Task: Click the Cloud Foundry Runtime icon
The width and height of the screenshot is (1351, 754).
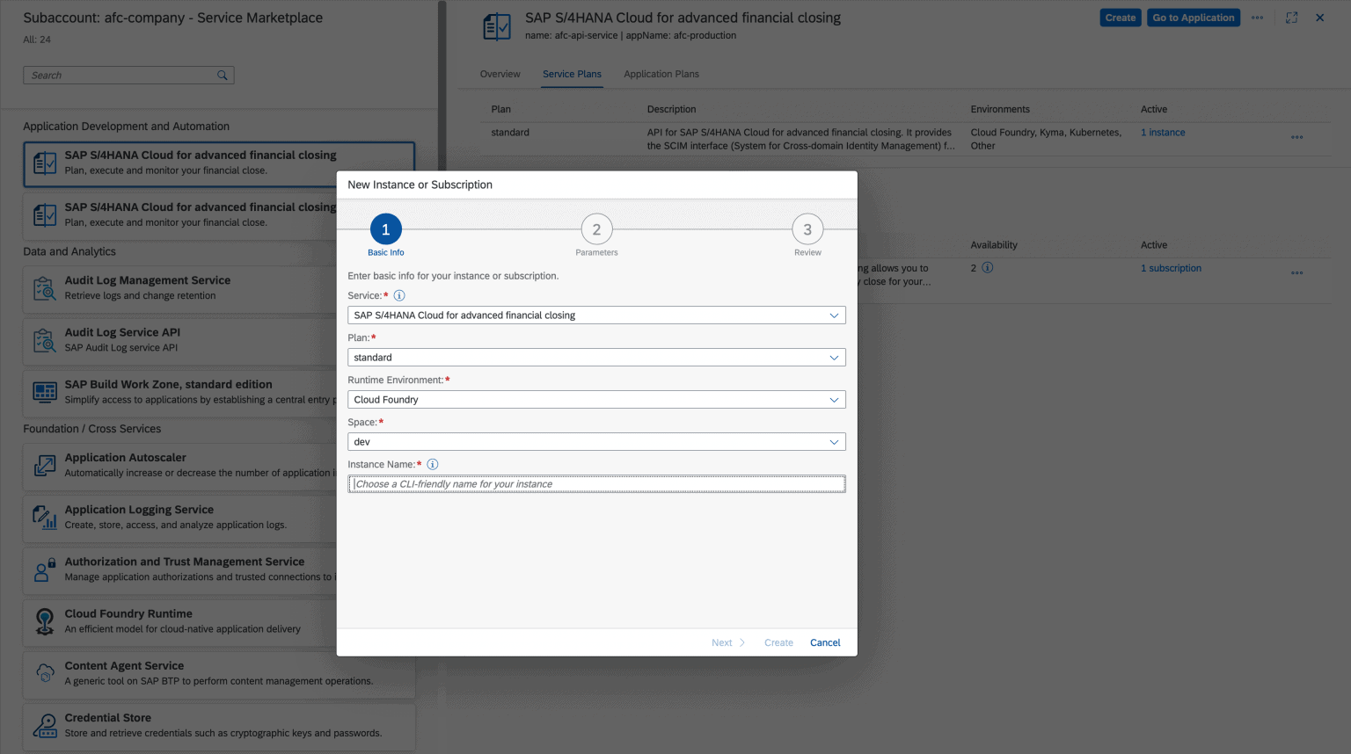Action: tap(45, 622)
